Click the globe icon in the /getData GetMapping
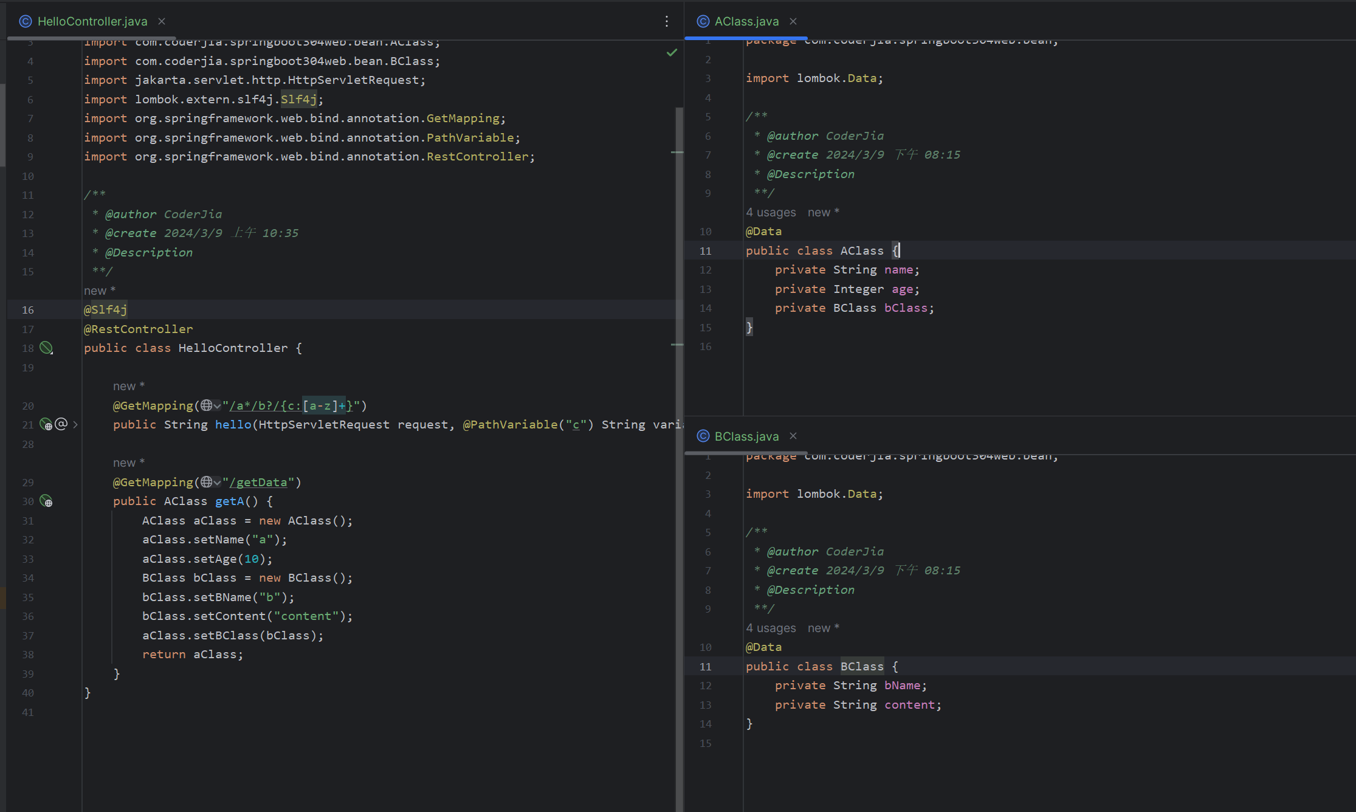The width and height of the screenshot is (1356, 812). [206, 482]
